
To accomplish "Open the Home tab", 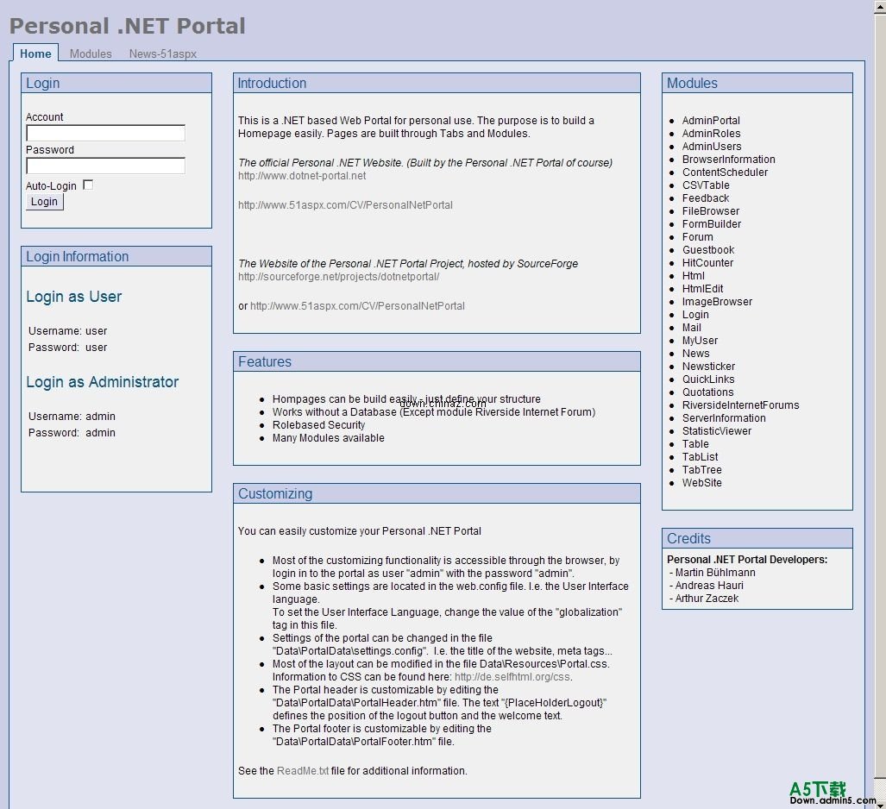I will click(x=35, y=53).
